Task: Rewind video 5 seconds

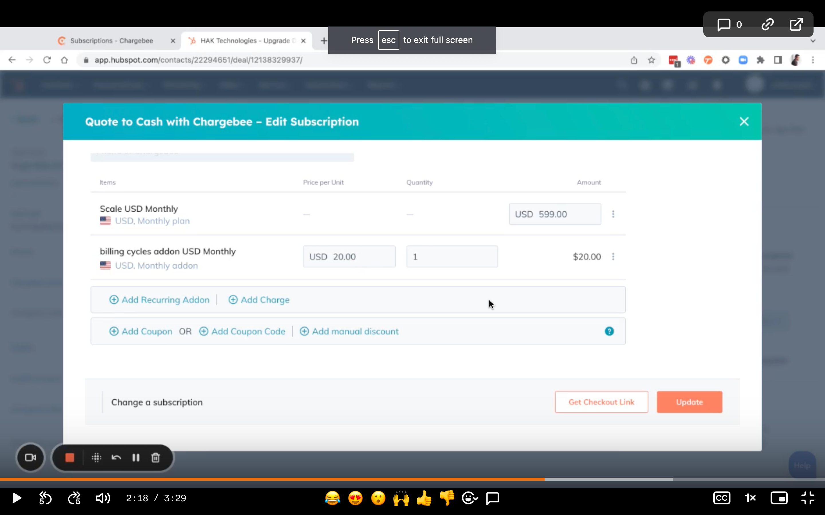Action: [45, 498]
